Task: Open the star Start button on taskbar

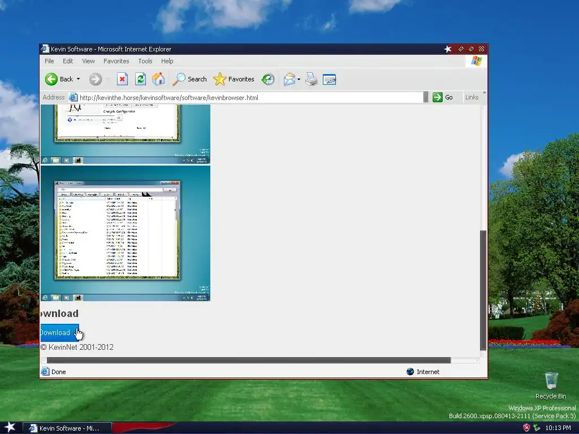Action: point(10,428)
